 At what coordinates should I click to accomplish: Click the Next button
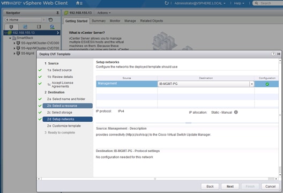(230, 187)
